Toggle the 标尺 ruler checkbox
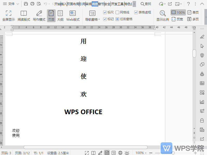The width and height of the screenshot is (207, 155). (108, 12)
